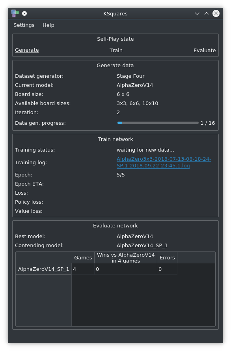
Task: Click the Iteration value 2
Action: [118, 113]
